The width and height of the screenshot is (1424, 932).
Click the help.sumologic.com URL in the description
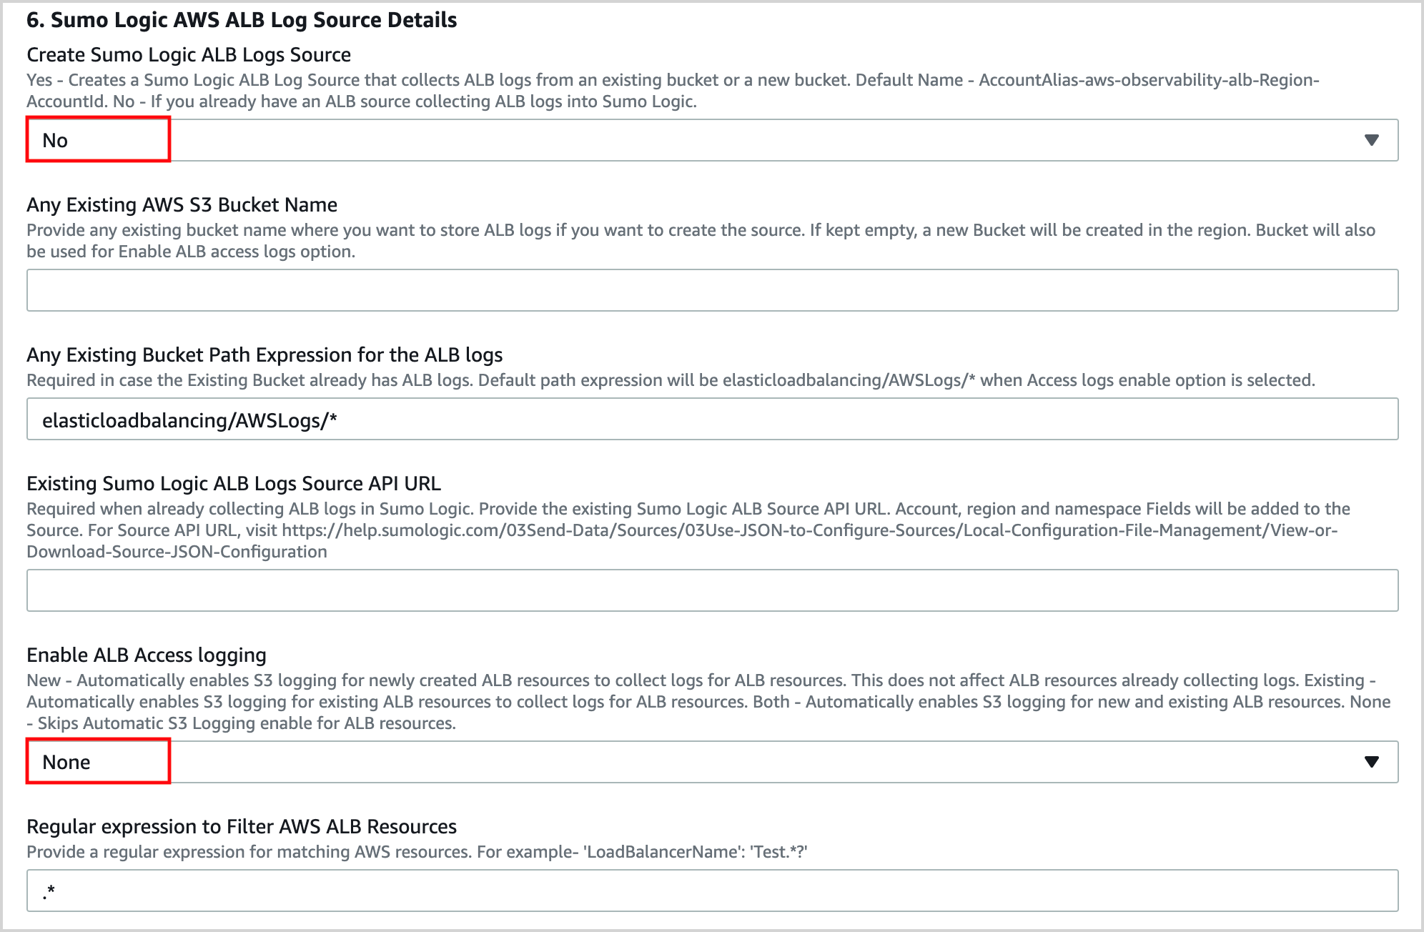pos(809,530)
